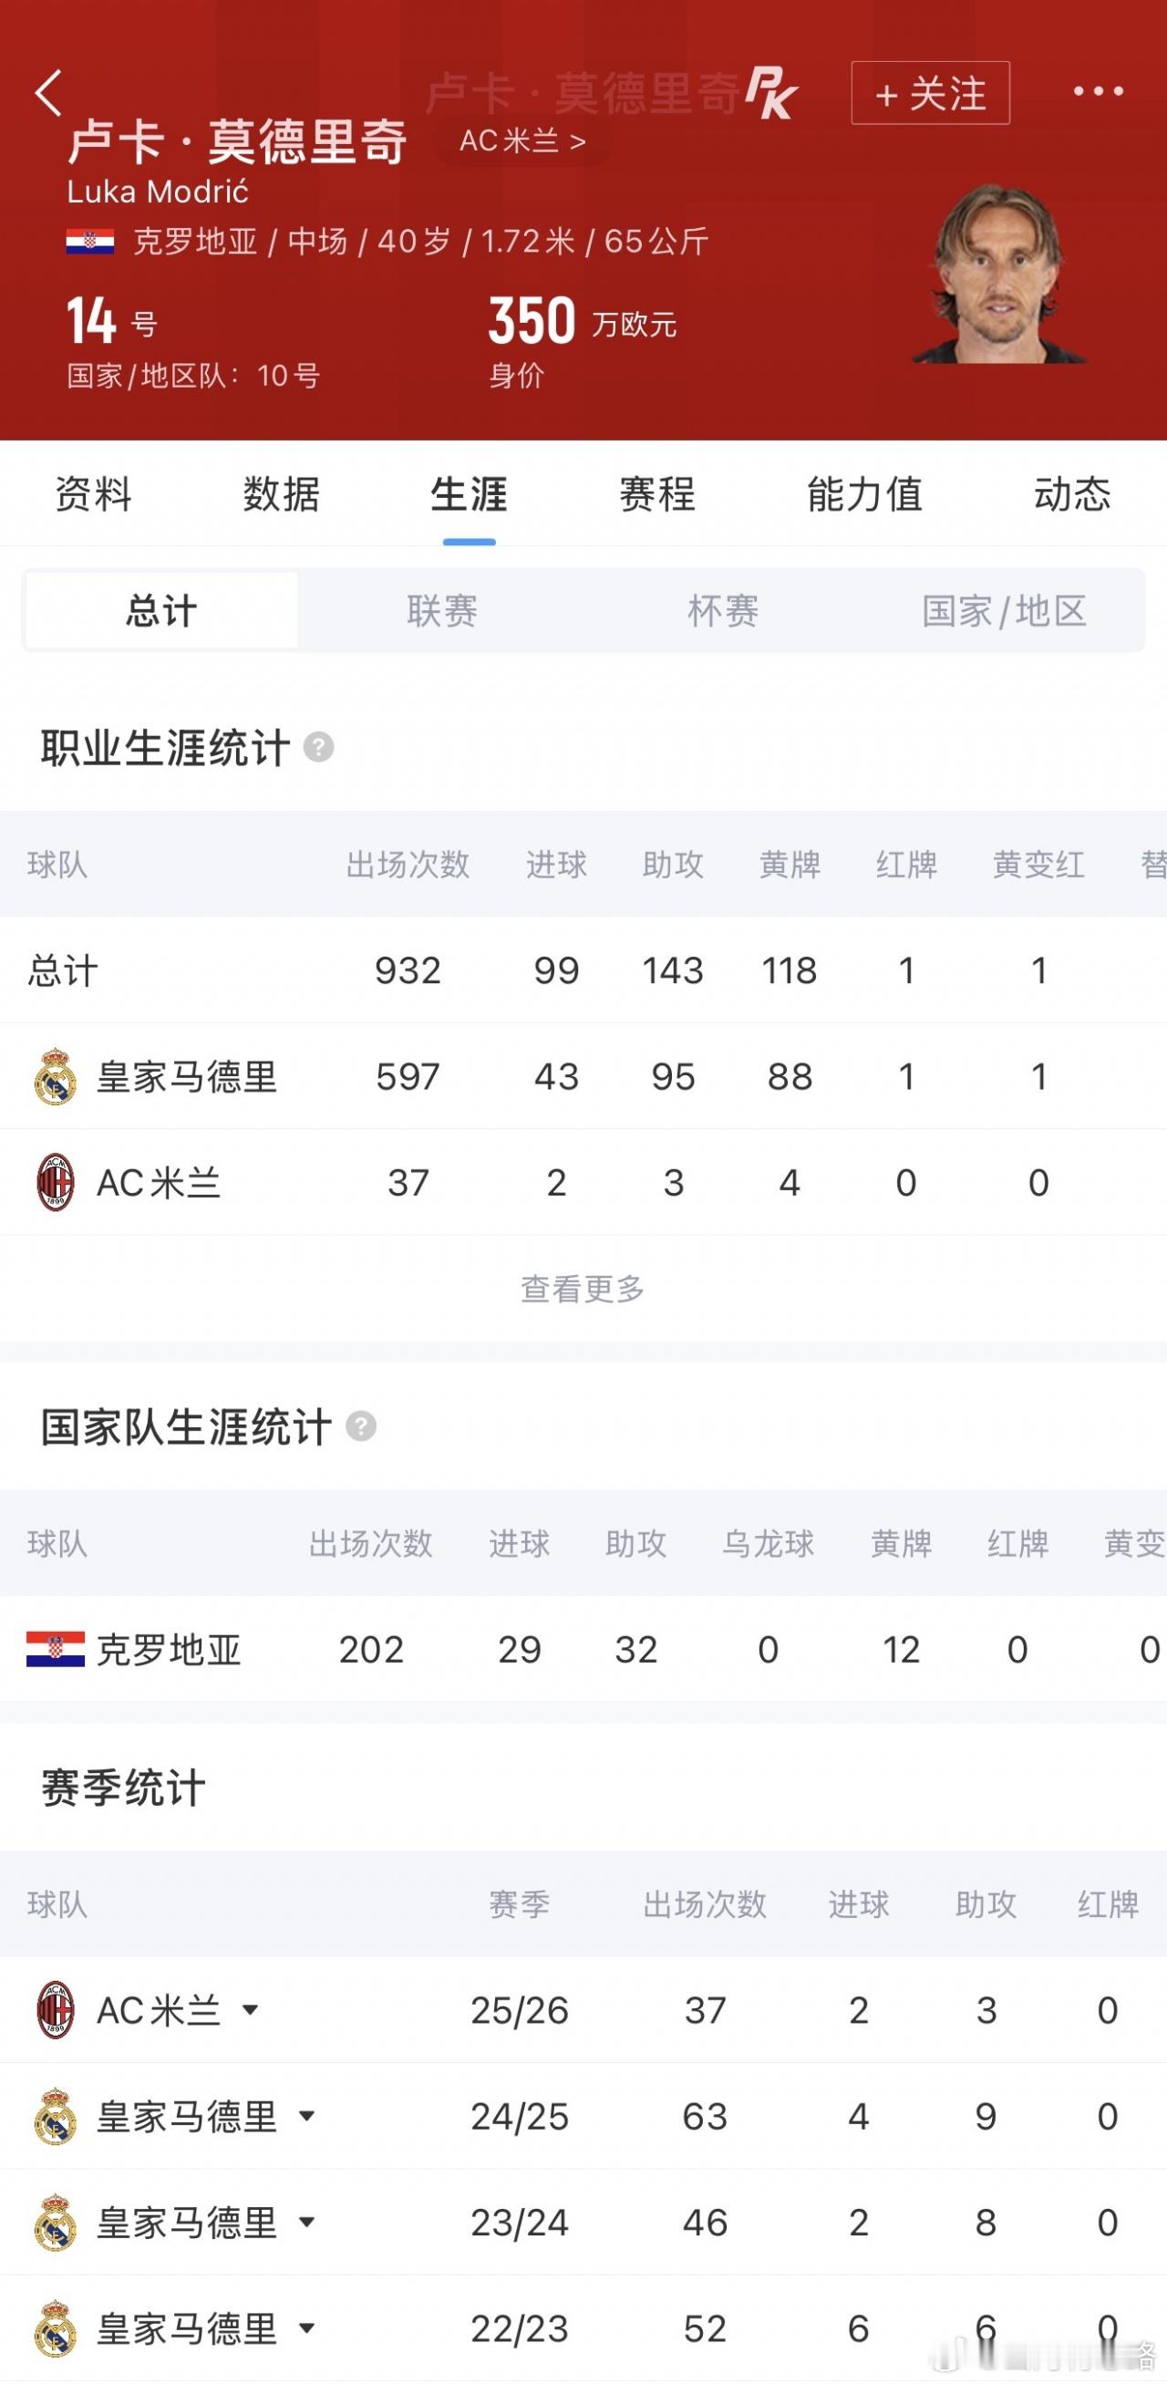Image resolution: width=1167 pixels, height=2384 pixels.
Task: Tap the AC Milan crest in career stats
Action: click(x=55, y=1182)
